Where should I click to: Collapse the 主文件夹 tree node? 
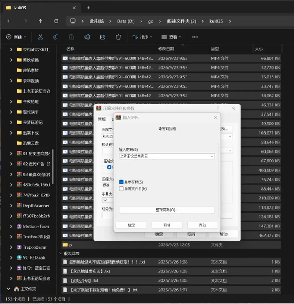(x=9, y=289)
